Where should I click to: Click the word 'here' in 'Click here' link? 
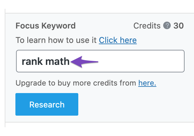point(128,40)
